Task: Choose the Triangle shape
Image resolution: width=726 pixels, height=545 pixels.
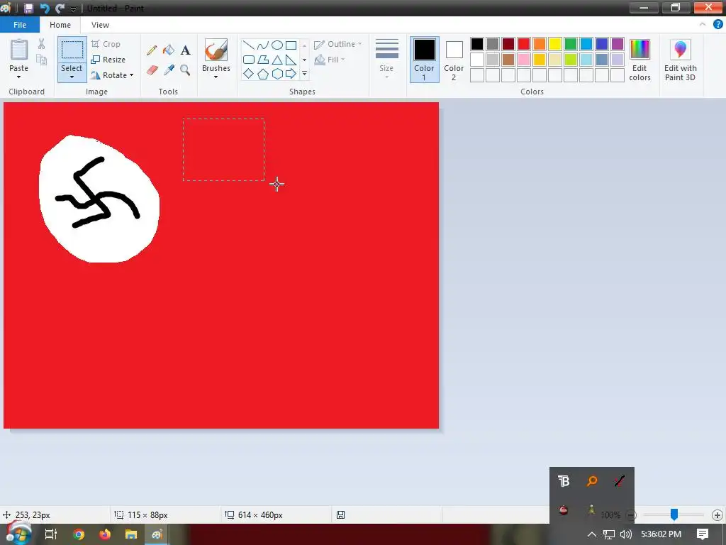Action: tap(277, 60)
